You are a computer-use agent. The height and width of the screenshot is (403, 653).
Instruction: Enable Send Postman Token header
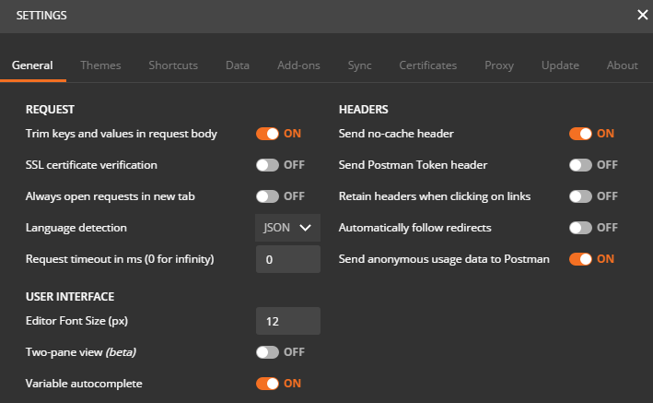coord(580,165)
